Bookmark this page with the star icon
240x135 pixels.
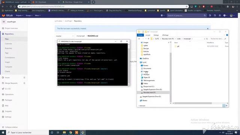[187, 7]
